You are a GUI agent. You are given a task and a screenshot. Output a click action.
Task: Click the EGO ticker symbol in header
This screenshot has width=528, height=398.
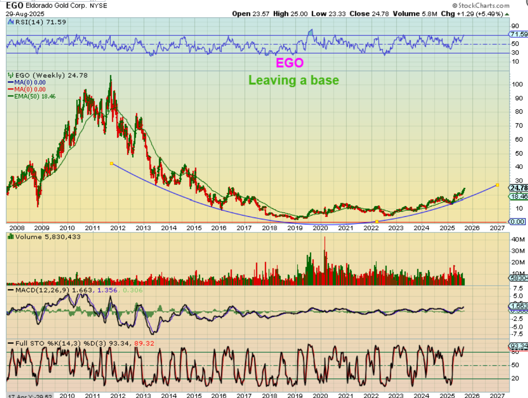[x=14, y=5]
